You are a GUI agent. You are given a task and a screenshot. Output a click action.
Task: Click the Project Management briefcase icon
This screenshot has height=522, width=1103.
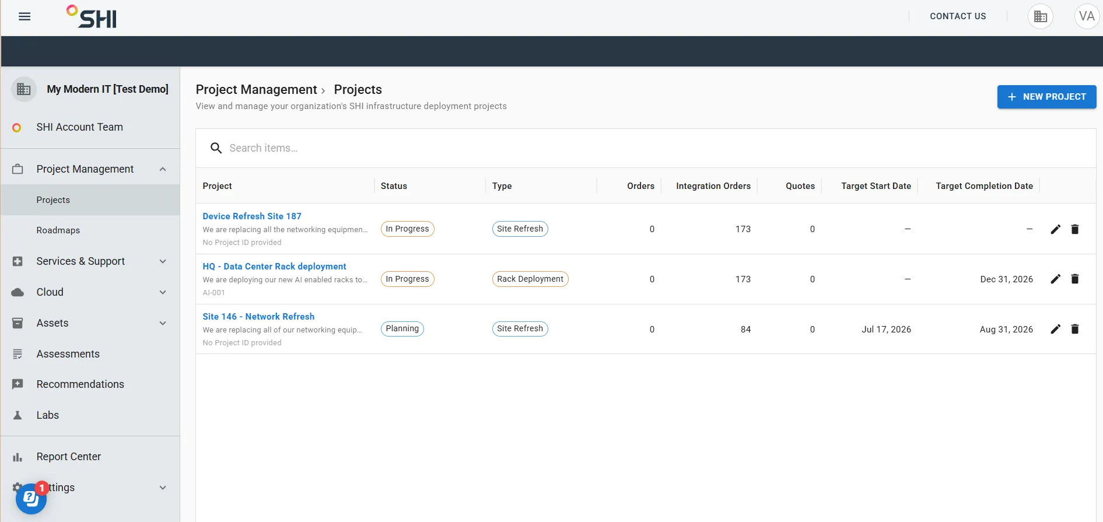tap(17, 169)
